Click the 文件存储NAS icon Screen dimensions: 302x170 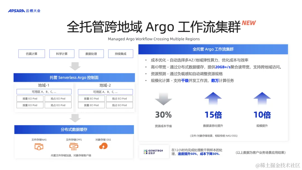(x=39, y=147)
